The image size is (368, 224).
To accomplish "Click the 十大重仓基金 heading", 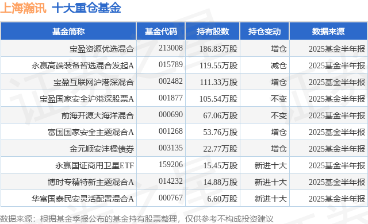I will pyautogui.click(x=86, y=8).
